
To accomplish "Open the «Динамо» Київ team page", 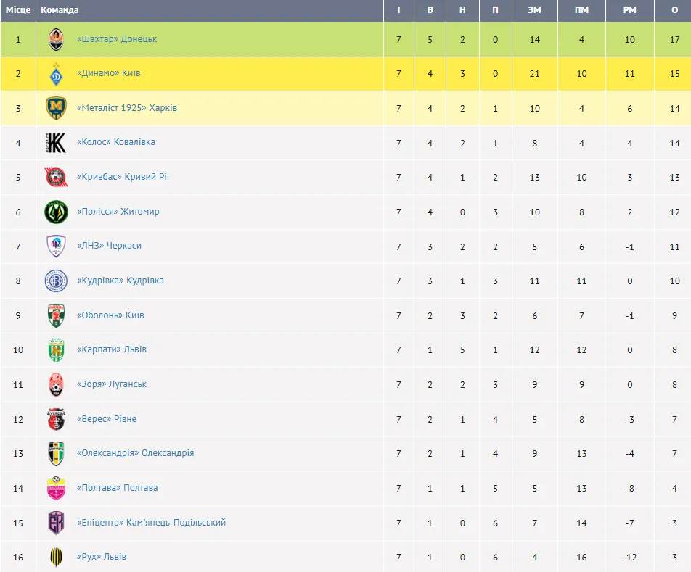I will [109, 74].
